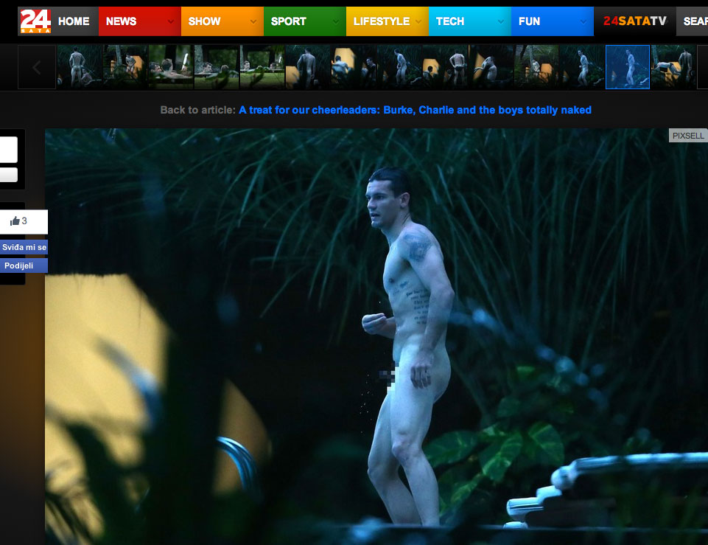Expand the LIFESTYLE dropdown arrow
This screenshot has width=708, height=545.
pos(418,21)
